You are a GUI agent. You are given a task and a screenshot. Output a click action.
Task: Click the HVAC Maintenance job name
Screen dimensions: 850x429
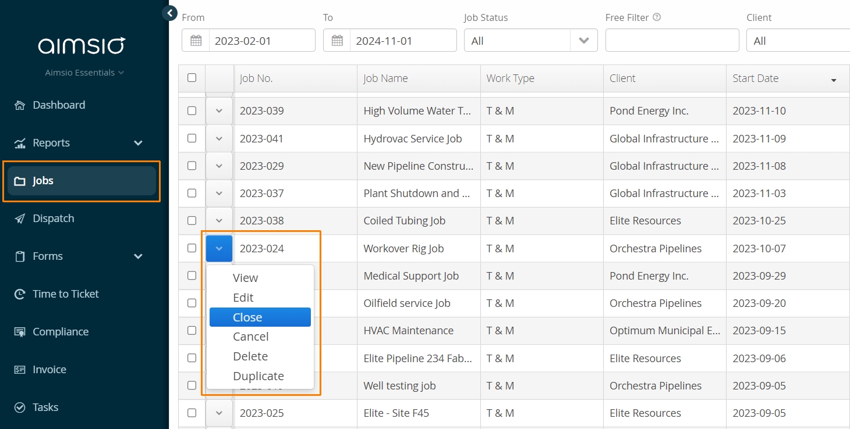[409, 331]
